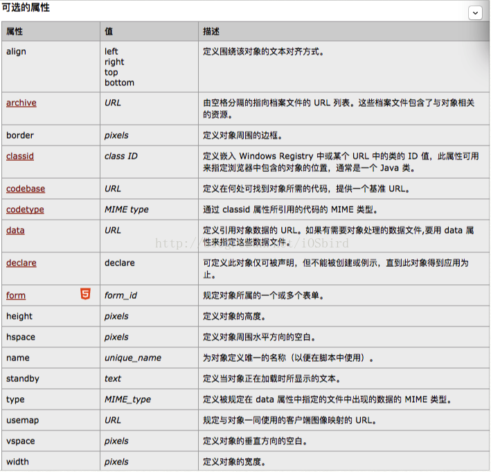Click description '定义对象的宽度。'
491x472 pixels.
coord(234,462)
